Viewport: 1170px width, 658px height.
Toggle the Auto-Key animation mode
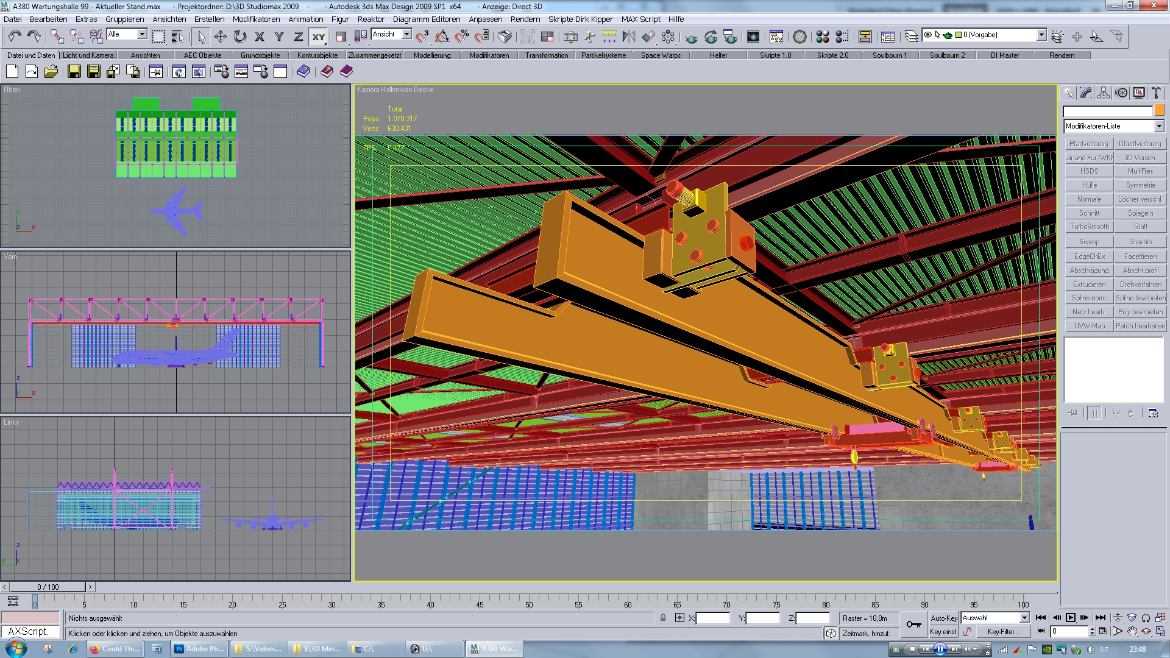point(943,618)
